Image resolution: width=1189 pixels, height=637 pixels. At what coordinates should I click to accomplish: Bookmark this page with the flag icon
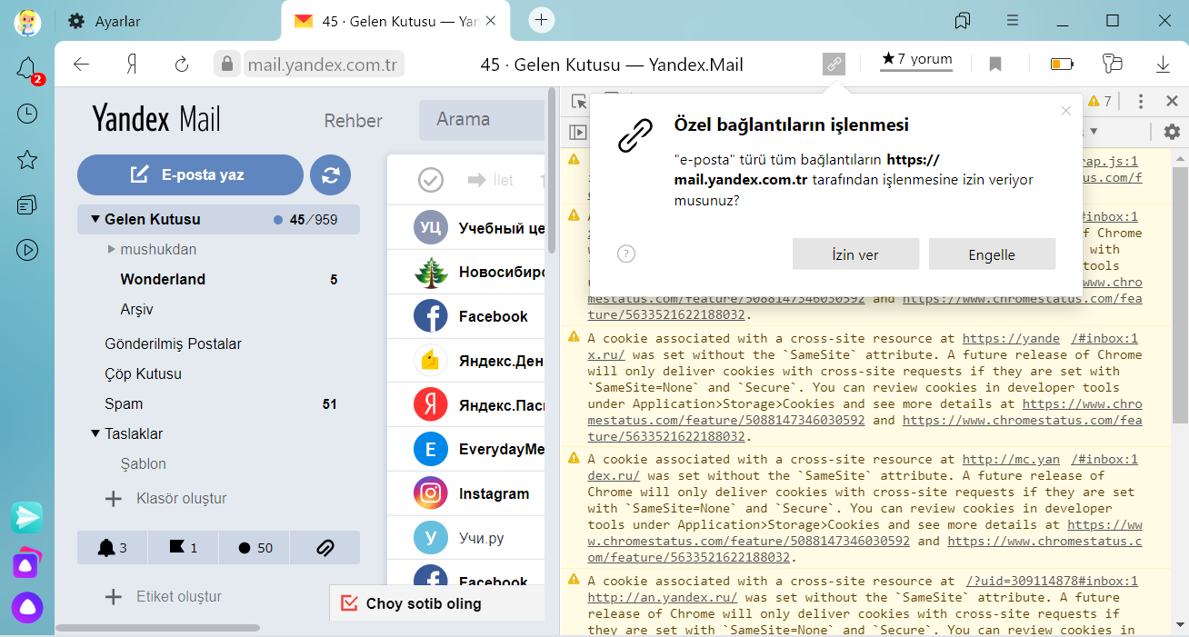(x=995, y=65)
